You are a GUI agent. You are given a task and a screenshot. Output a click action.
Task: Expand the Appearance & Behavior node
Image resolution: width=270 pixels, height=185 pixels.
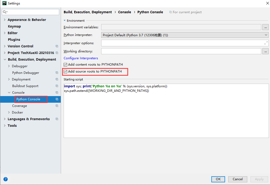pyautogui.click(x=5, y=20)
